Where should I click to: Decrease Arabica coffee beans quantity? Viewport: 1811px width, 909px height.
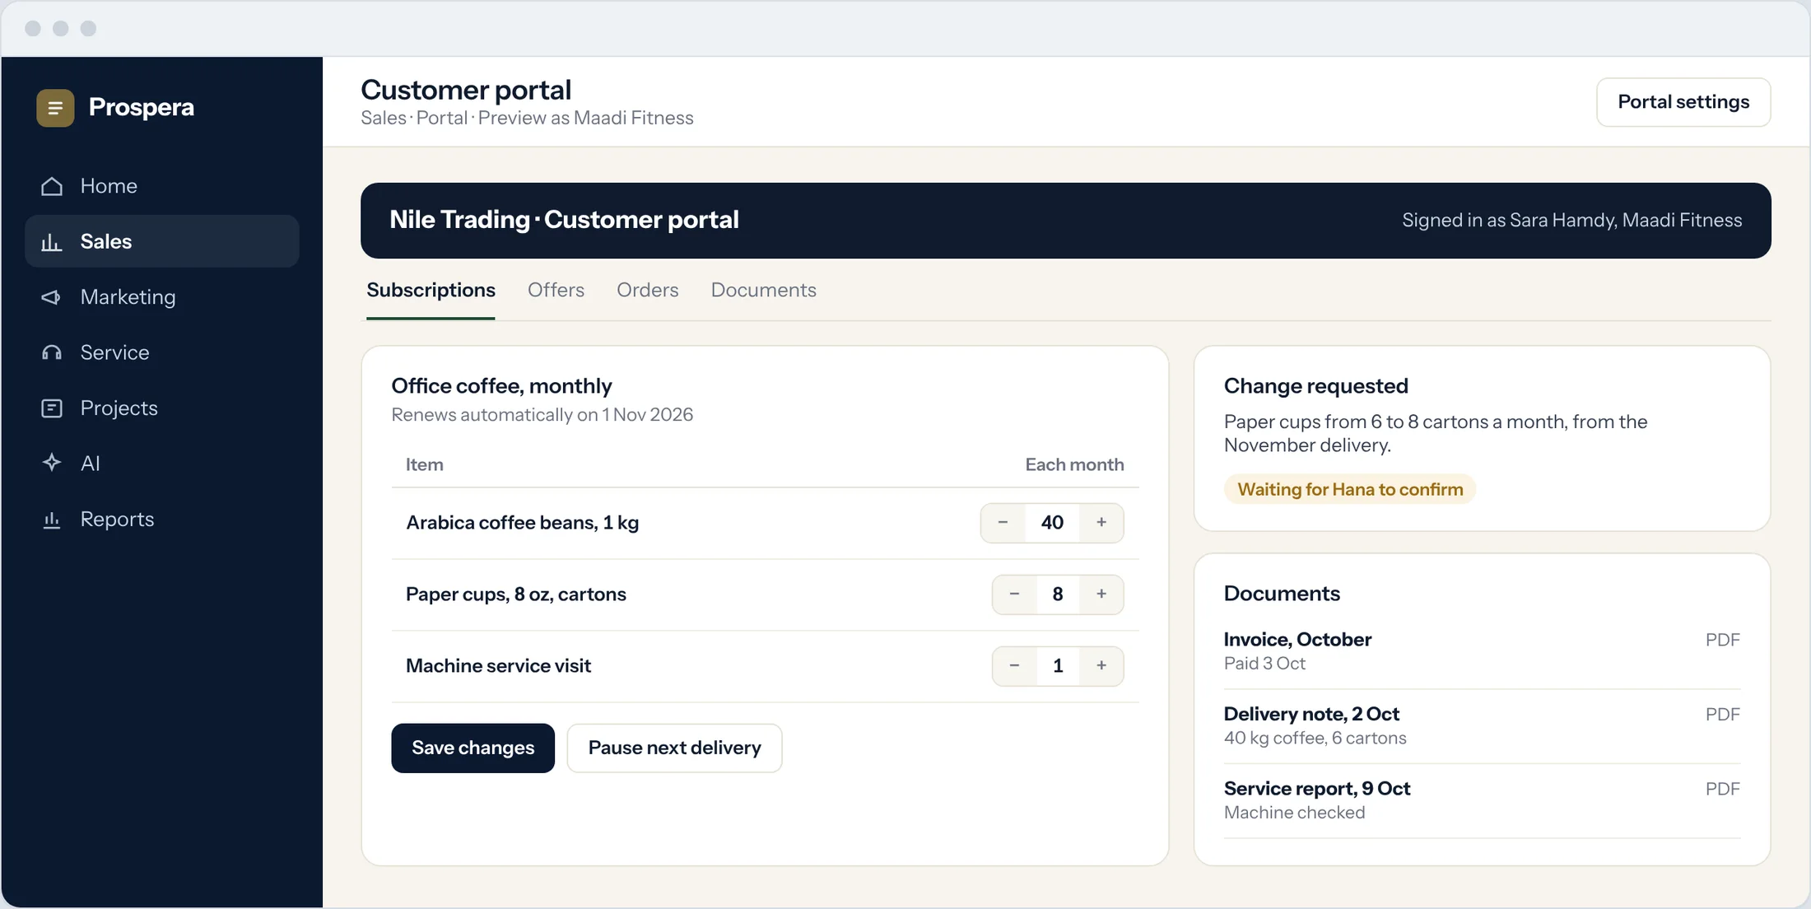pos(1003,523)
